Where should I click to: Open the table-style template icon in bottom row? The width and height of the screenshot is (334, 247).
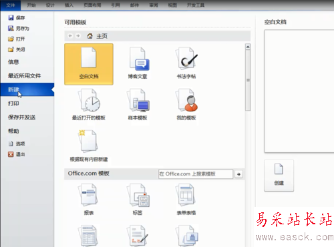(x=89, y=236)
